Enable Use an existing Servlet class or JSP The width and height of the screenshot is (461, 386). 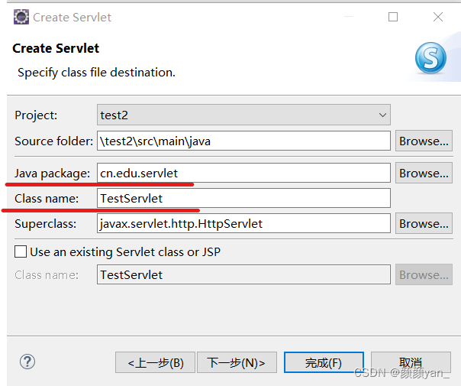click(x=21, y=251)
